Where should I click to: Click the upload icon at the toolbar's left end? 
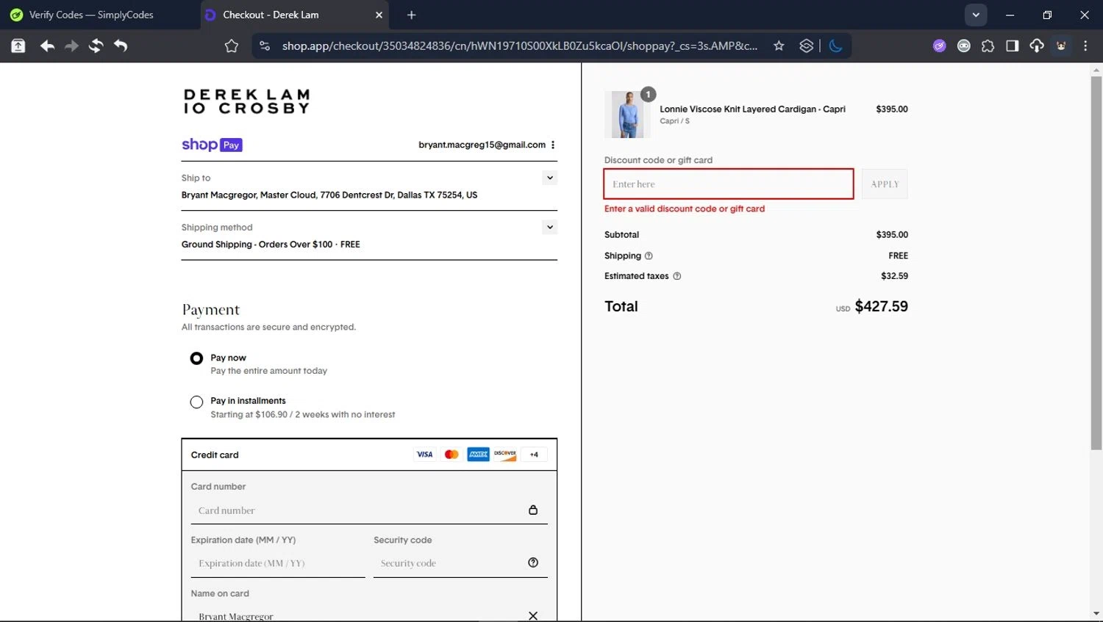18,46
